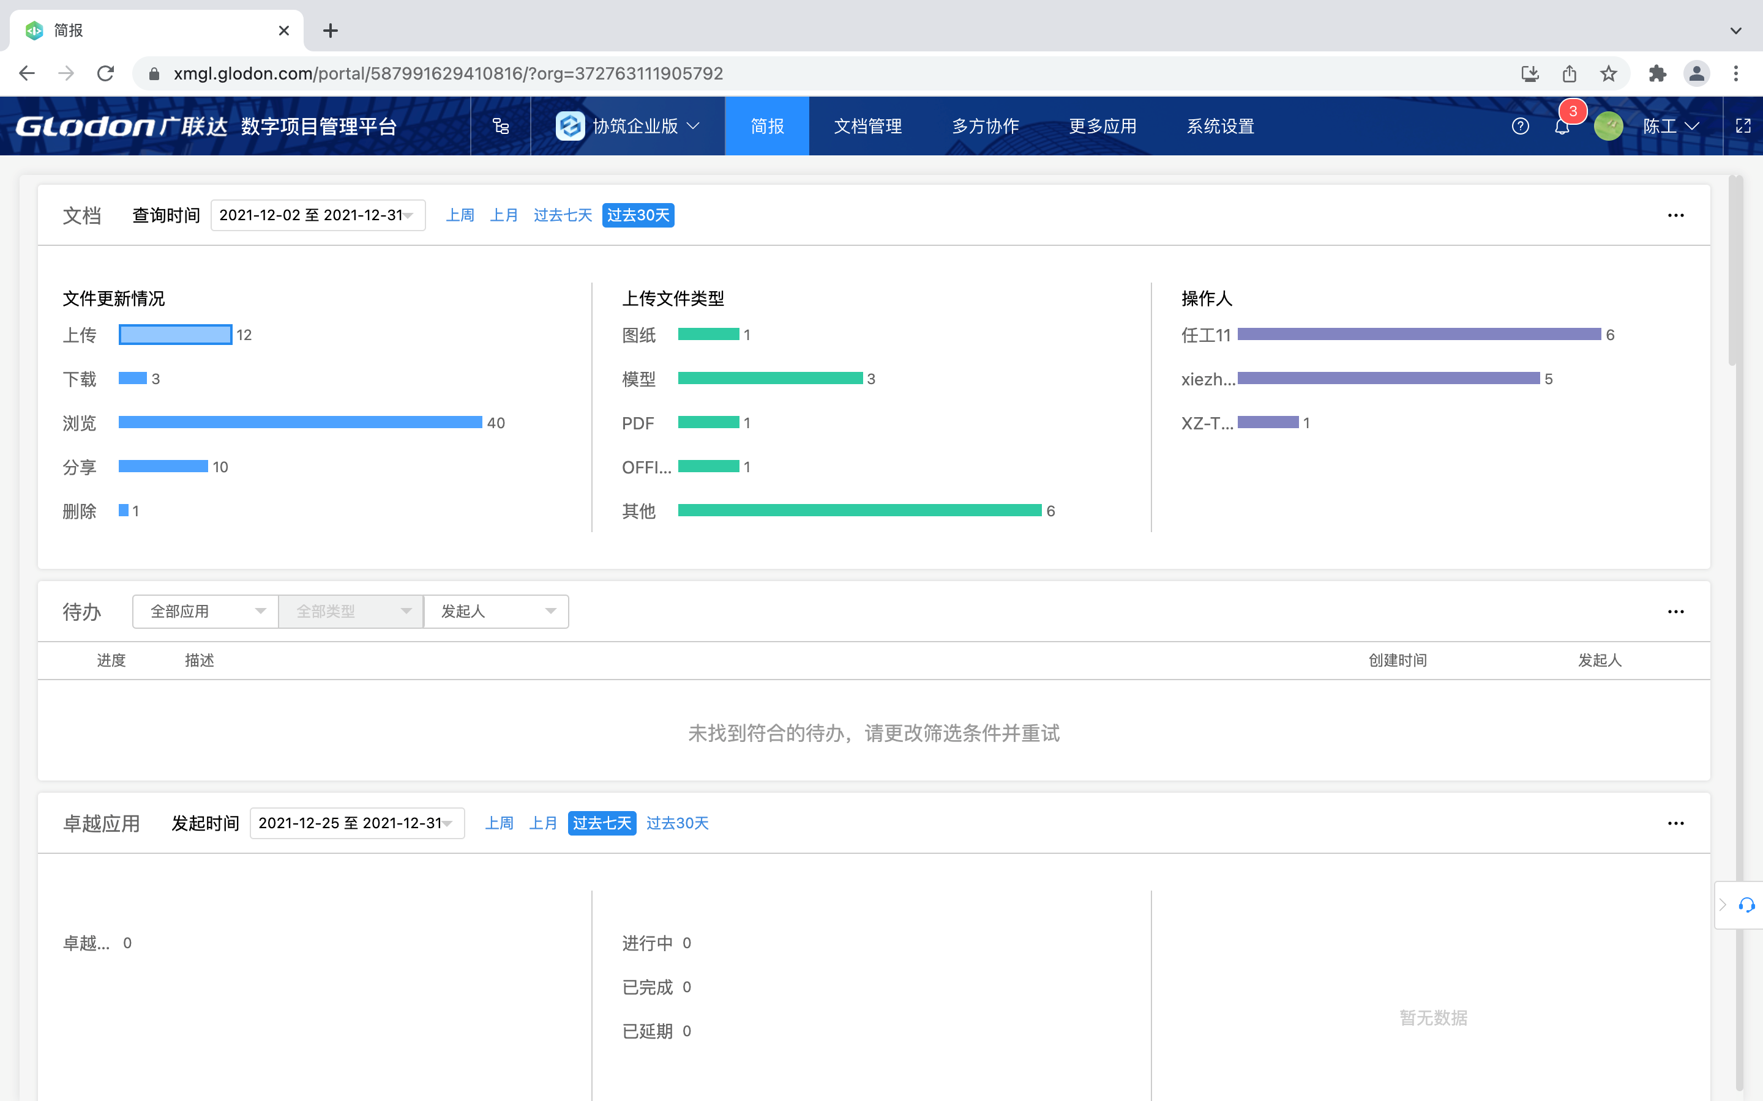Open the 系统设置 menu item
The image size is (1763, 1101).
coord(1219,125)
